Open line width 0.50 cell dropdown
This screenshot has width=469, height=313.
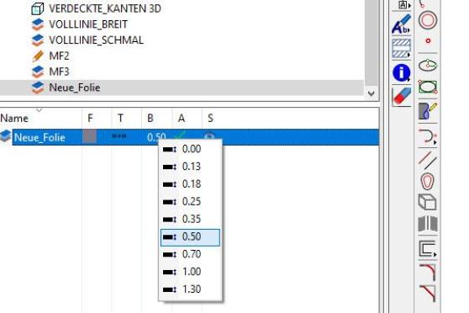pos(156,137)
